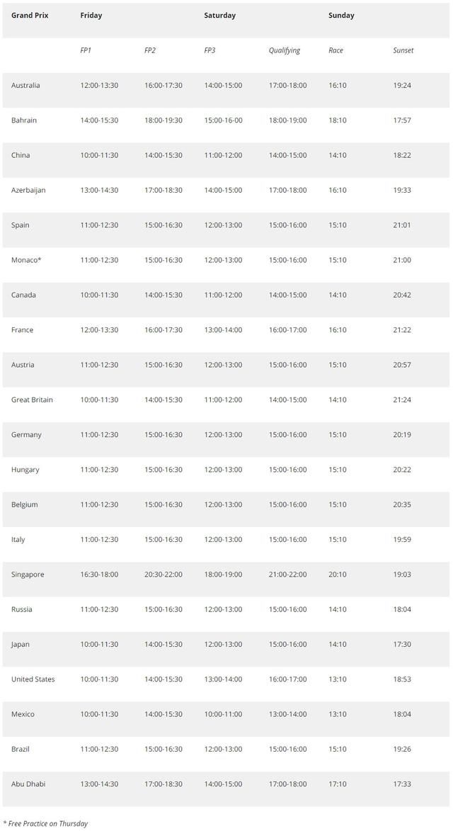Click the Friday header cell
Viewport: 453px width, 831px height.
pos(91,16)
